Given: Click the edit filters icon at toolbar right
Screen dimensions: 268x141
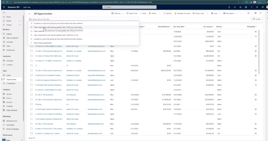Looking at the screenshot, I should [261, 13].
